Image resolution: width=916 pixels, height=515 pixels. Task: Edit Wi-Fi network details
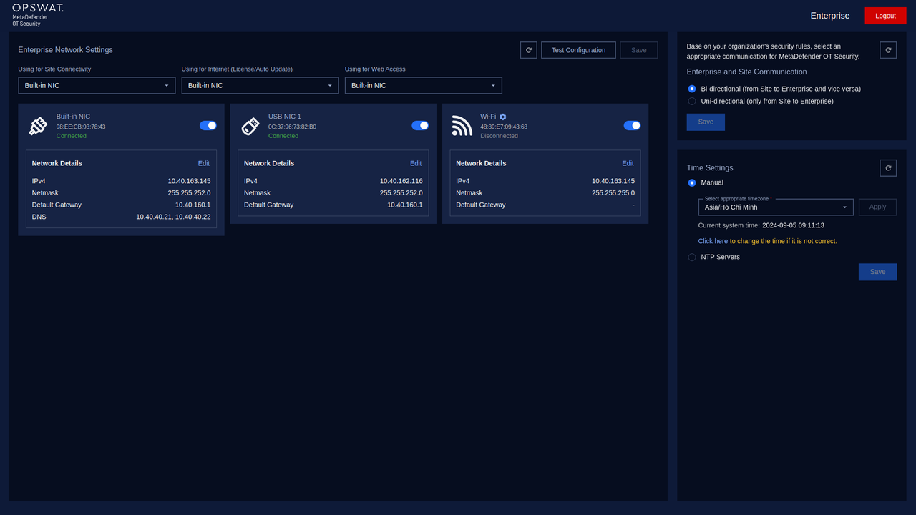[x=628, y=163]
